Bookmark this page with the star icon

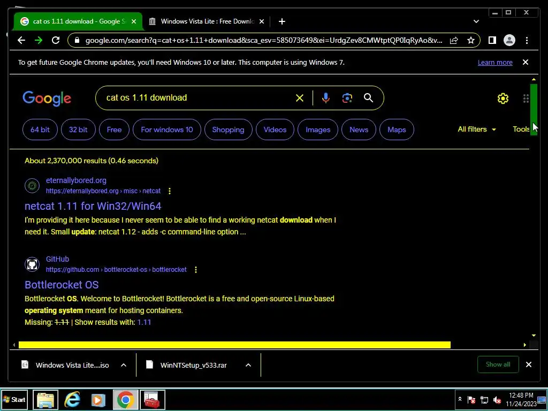click(x=471, y=40)
